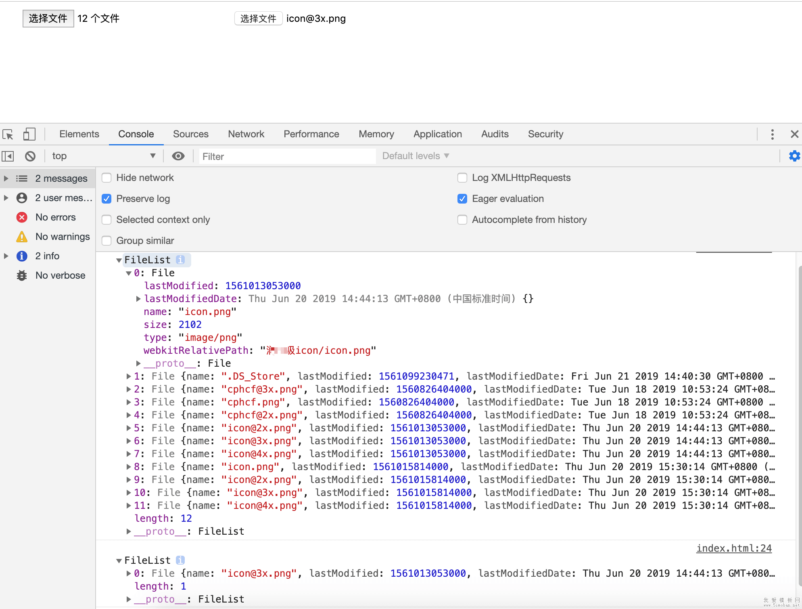
Task: Switch to the Network tab
Action: point(246,134)
